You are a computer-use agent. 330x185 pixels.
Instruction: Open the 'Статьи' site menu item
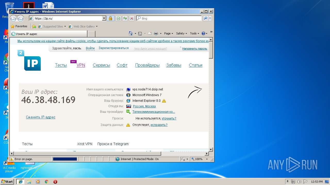pos(196,65)
